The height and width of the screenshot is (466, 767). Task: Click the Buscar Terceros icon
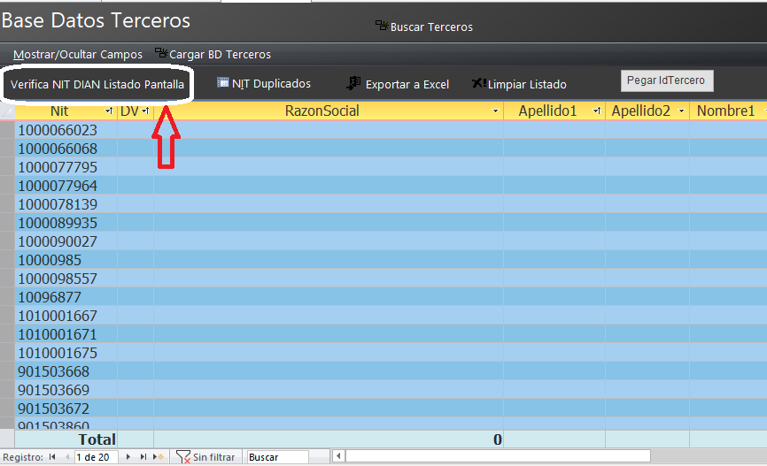coord(382,27)
